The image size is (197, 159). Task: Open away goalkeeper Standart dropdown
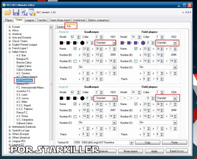(x=114, y=98)
